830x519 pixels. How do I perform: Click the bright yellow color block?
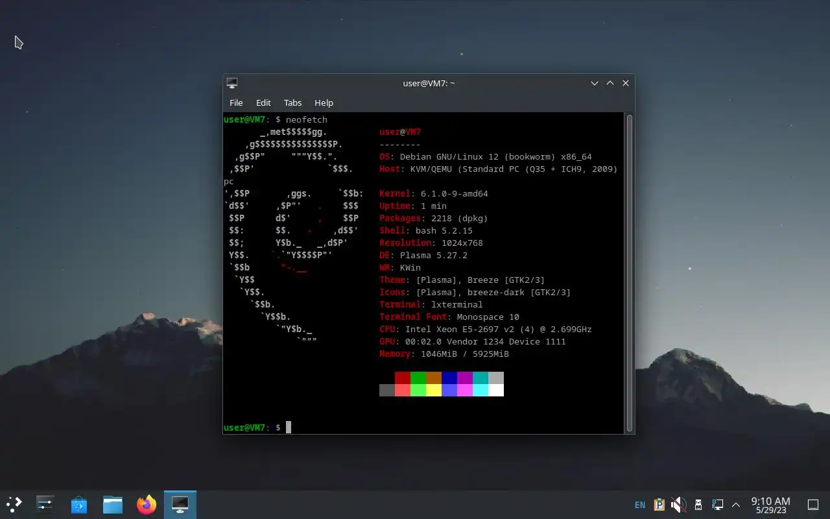(434, 390)
